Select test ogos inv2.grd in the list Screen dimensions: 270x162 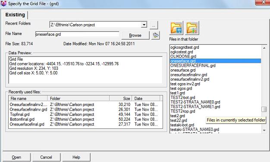point(185,84)
